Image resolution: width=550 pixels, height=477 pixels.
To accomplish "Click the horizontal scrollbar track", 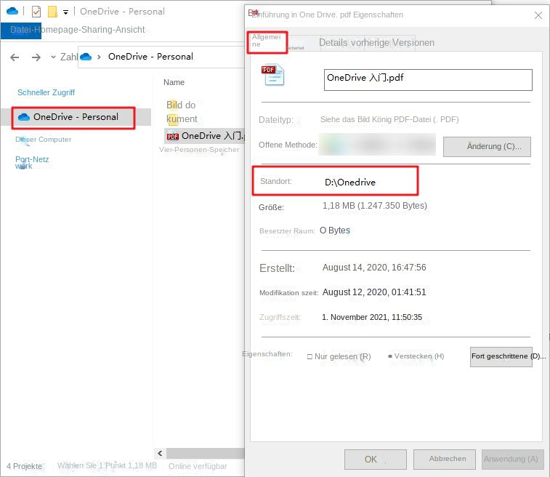I will 206,453.
